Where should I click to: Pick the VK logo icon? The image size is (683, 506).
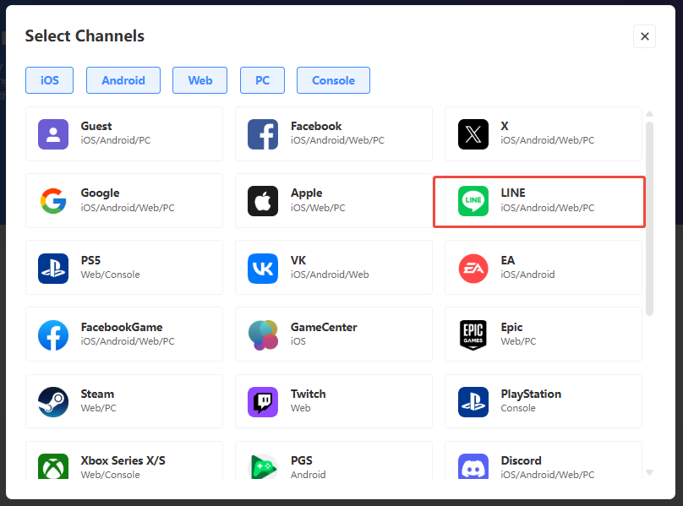click(x=263, y=269)
